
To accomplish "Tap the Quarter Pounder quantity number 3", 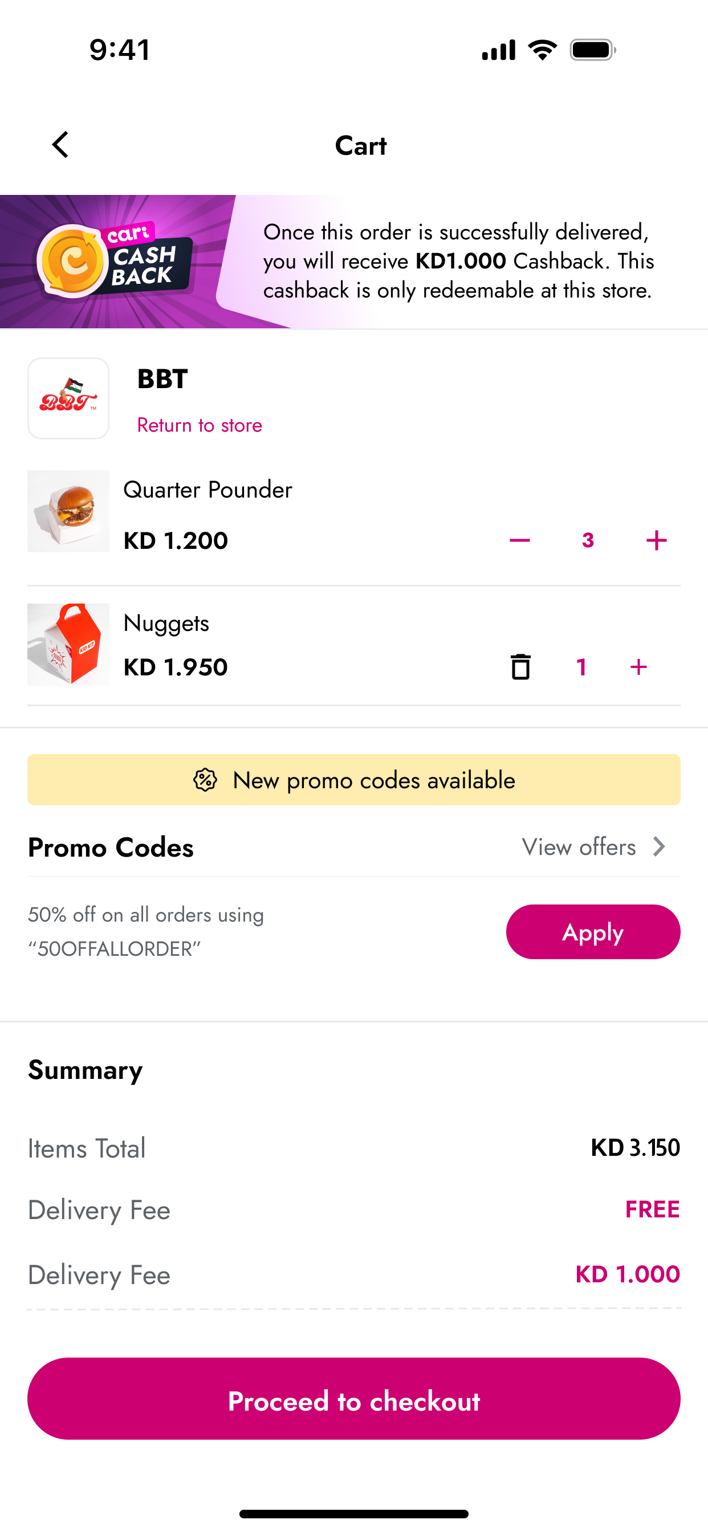I will click(588, 540).
